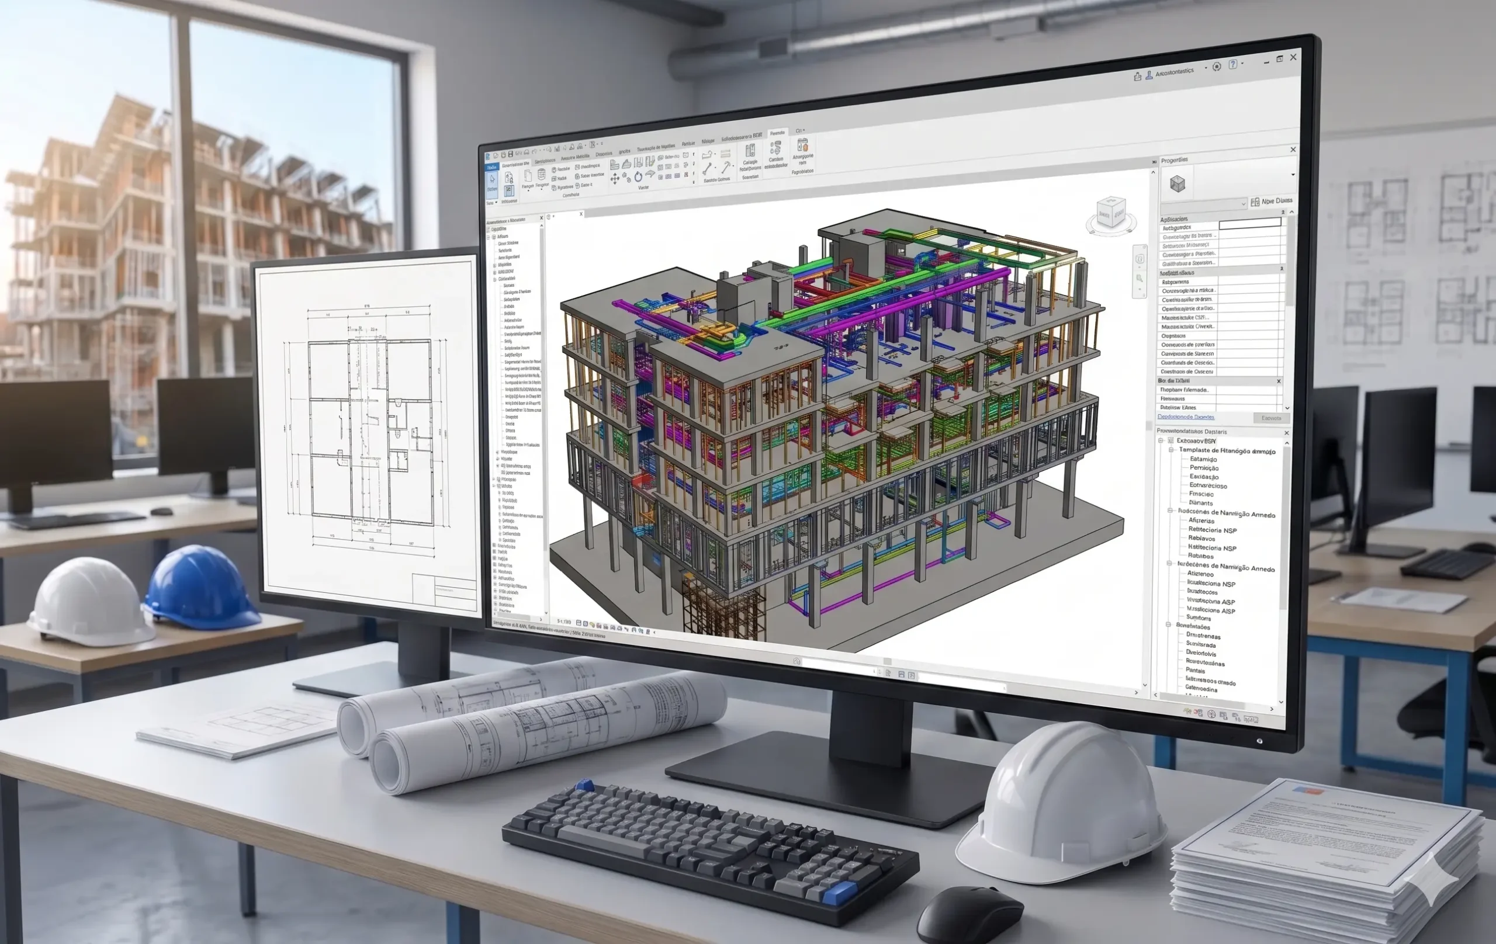Open the type selector dropdown arrow in Properties
This screenshot has height=944, width=1496.
pyautogui.click(x=1293, y=175)
